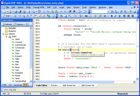Redo the action with the redo arrow
This screenshot has height=96, width=140.
click(65, 12)
